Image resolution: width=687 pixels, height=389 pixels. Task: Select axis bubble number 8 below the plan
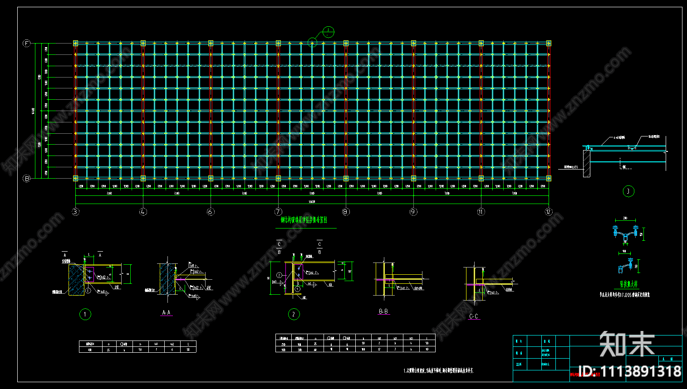click(x=346, y=212)
